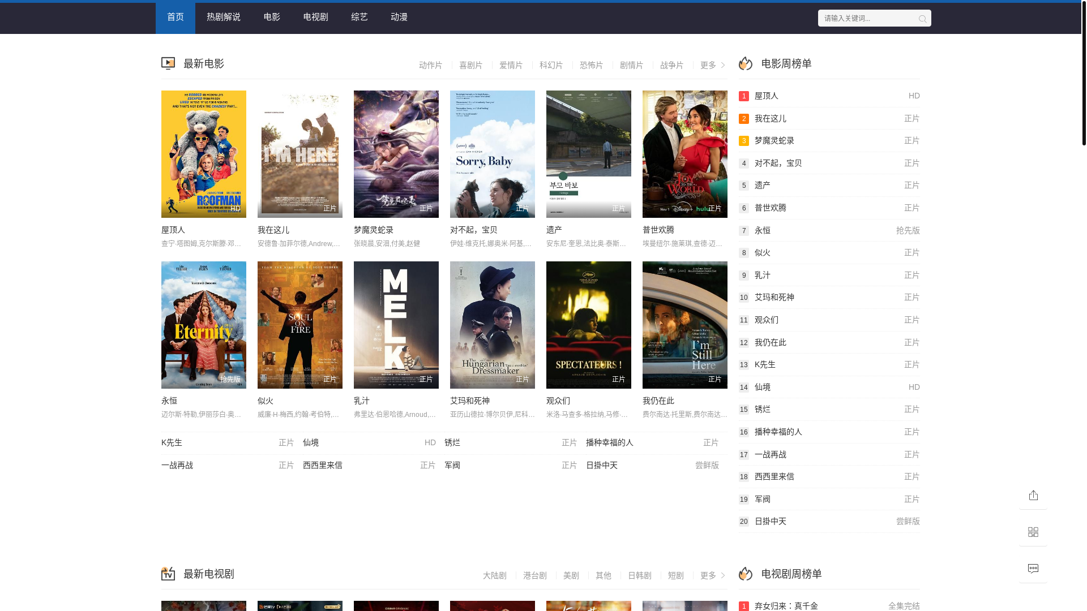Filter movies by 剧情片
1087x611 pixels.
click(631, 65)
